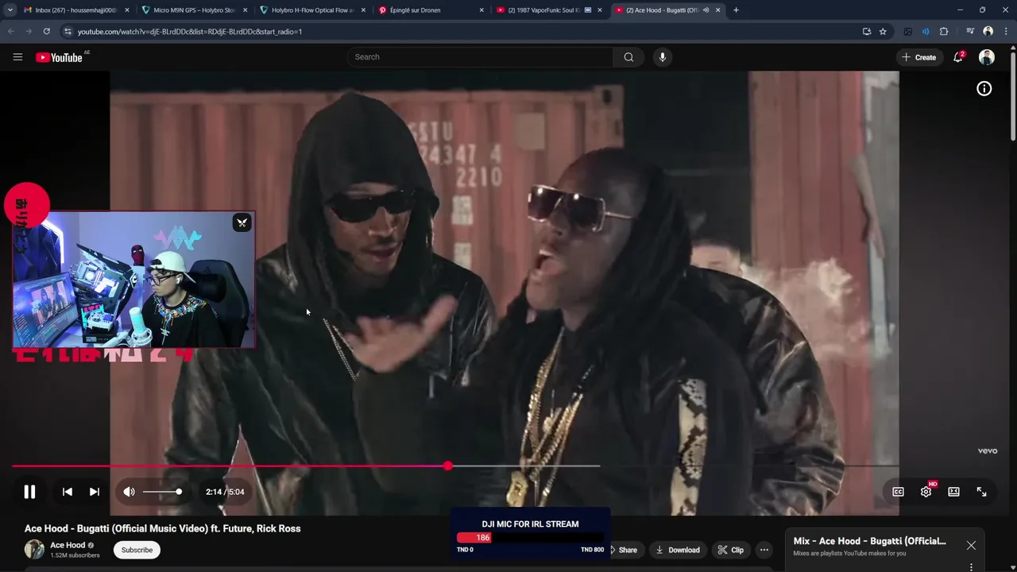1017x572 pixels.
Task: Close the Mix playlist panel
Action: (x=971, y=545)
